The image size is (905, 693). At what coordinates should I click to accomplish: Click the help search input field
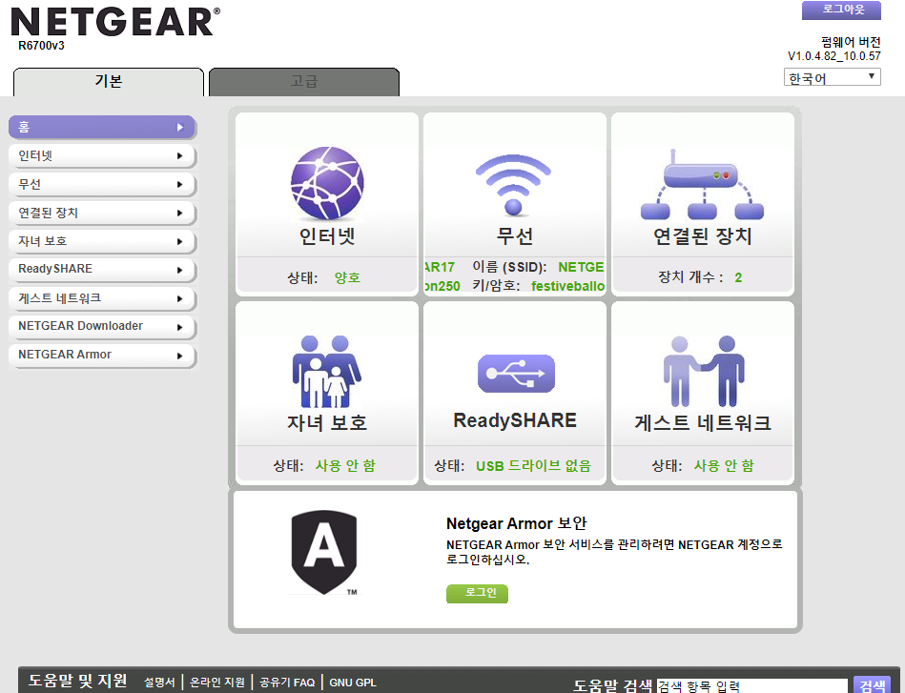click(751, 685)
